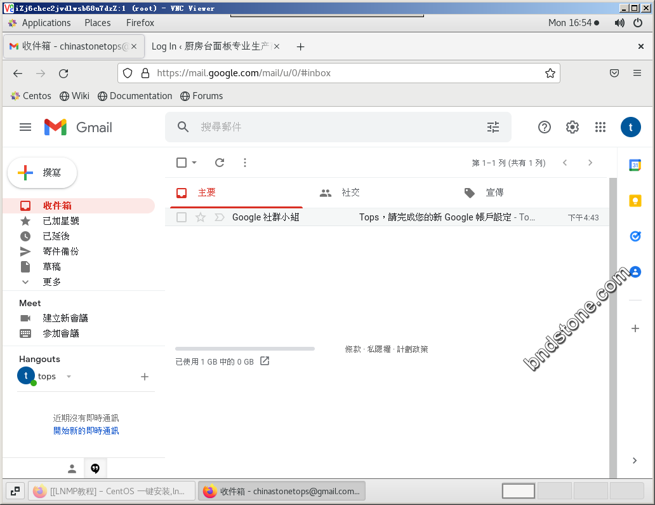Mark Google 社群小組 email as important
The image size is (655, 505).
point(220,217)
